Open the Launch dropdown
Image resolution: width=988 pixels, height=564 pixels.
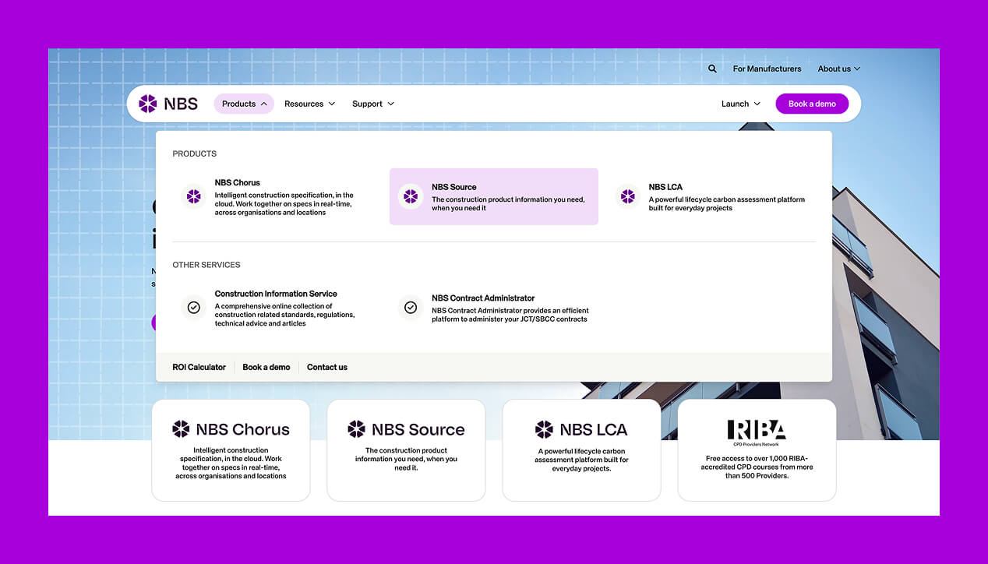(x=741, y=104)
